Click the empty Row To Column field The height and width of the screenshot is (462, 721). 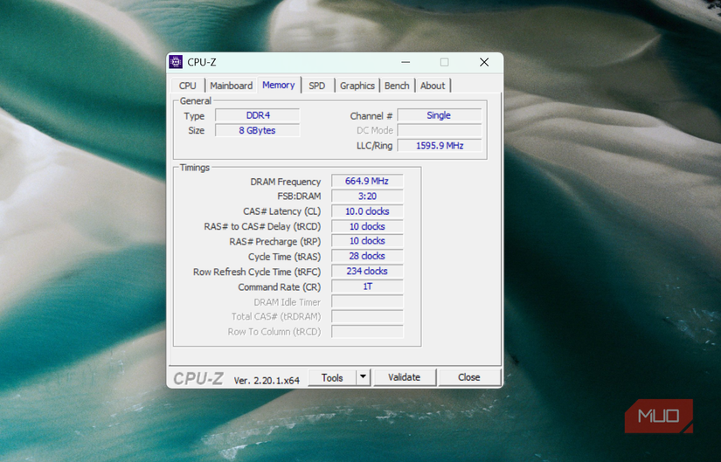point(367,332)
